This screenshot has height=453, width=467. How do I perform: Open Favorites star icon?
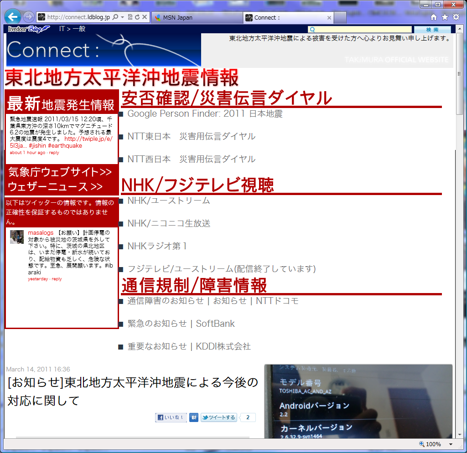pos(445,17)
